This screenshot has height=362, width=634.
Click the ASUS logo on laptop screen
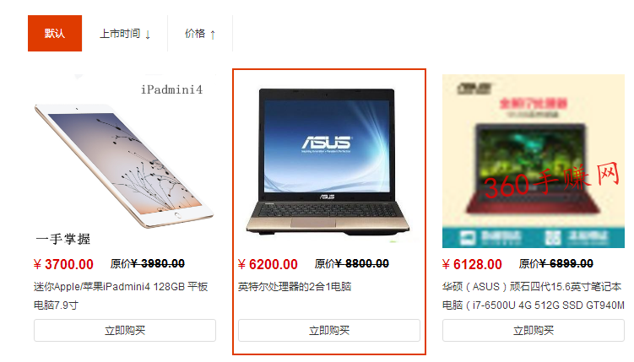click(327, 143)
